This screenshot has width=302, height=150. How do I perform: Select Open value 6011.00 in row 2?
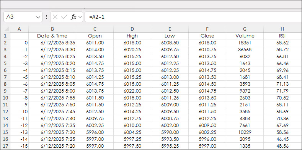[x=95, y=43]
